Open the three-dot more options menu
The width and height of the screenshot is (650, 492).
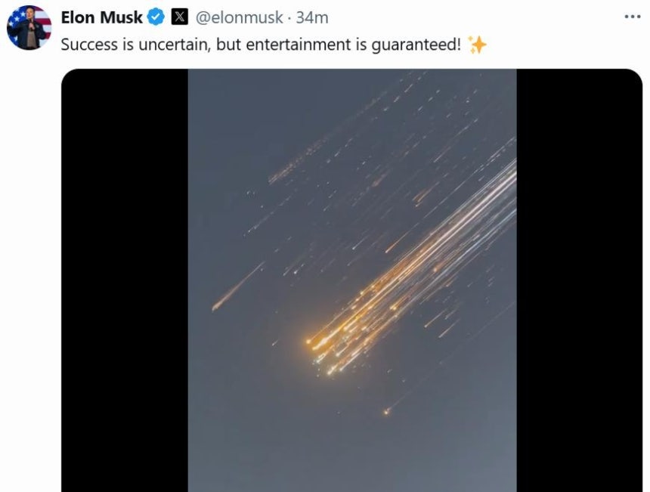[633, 17]
